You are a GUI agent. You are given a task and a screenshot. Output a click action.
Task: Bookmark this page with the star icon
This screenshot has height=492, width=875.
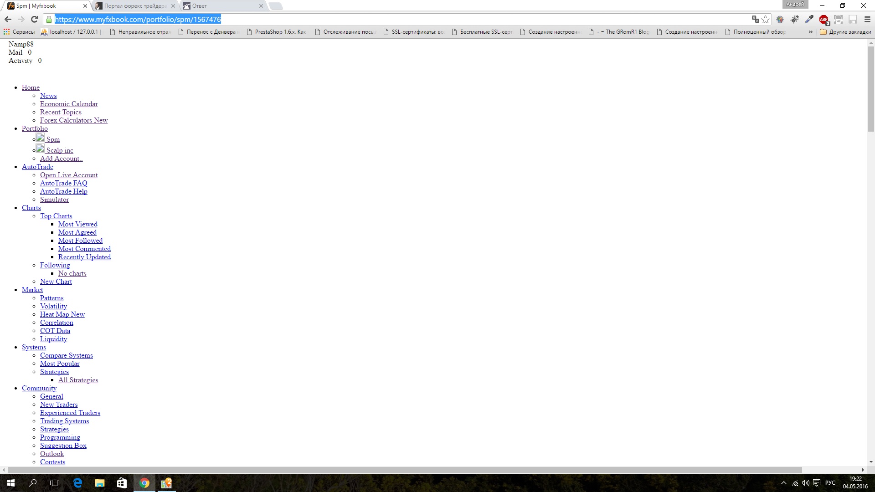point(766,19)
